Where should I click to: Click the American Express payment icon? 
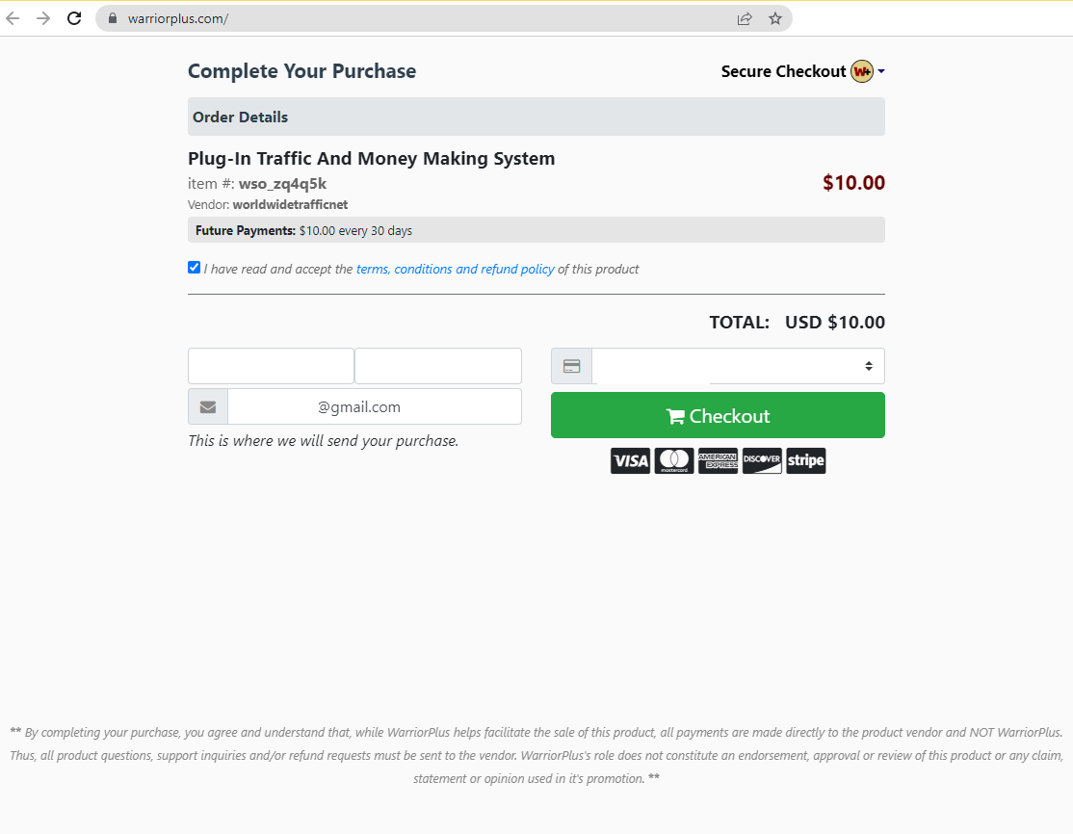(718, 460)
